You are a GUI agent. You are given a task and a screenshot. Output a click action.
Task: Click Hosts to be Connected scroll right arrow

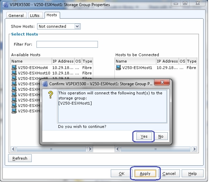click(x=195, y=150)
